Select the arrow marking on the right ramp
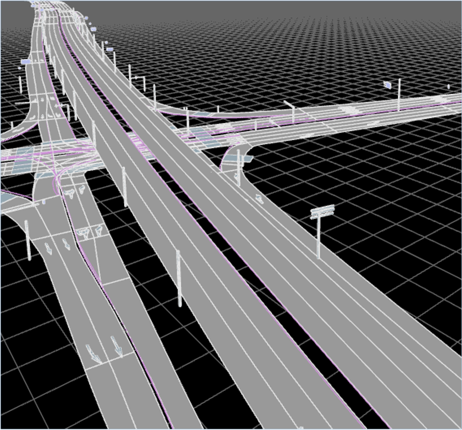 (x=260, y=198)
